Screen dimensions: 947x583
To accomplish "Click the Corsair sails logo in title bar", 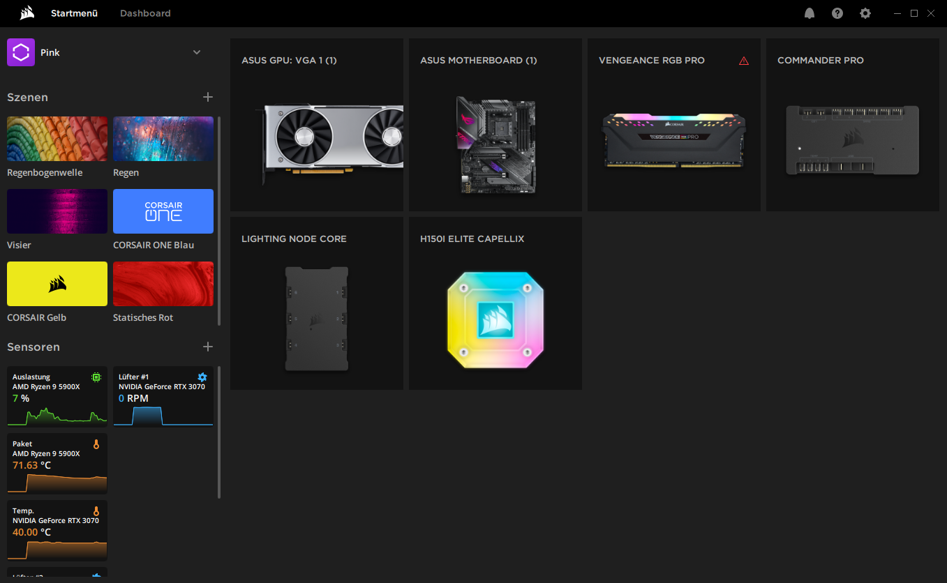I will click(27, 13).
